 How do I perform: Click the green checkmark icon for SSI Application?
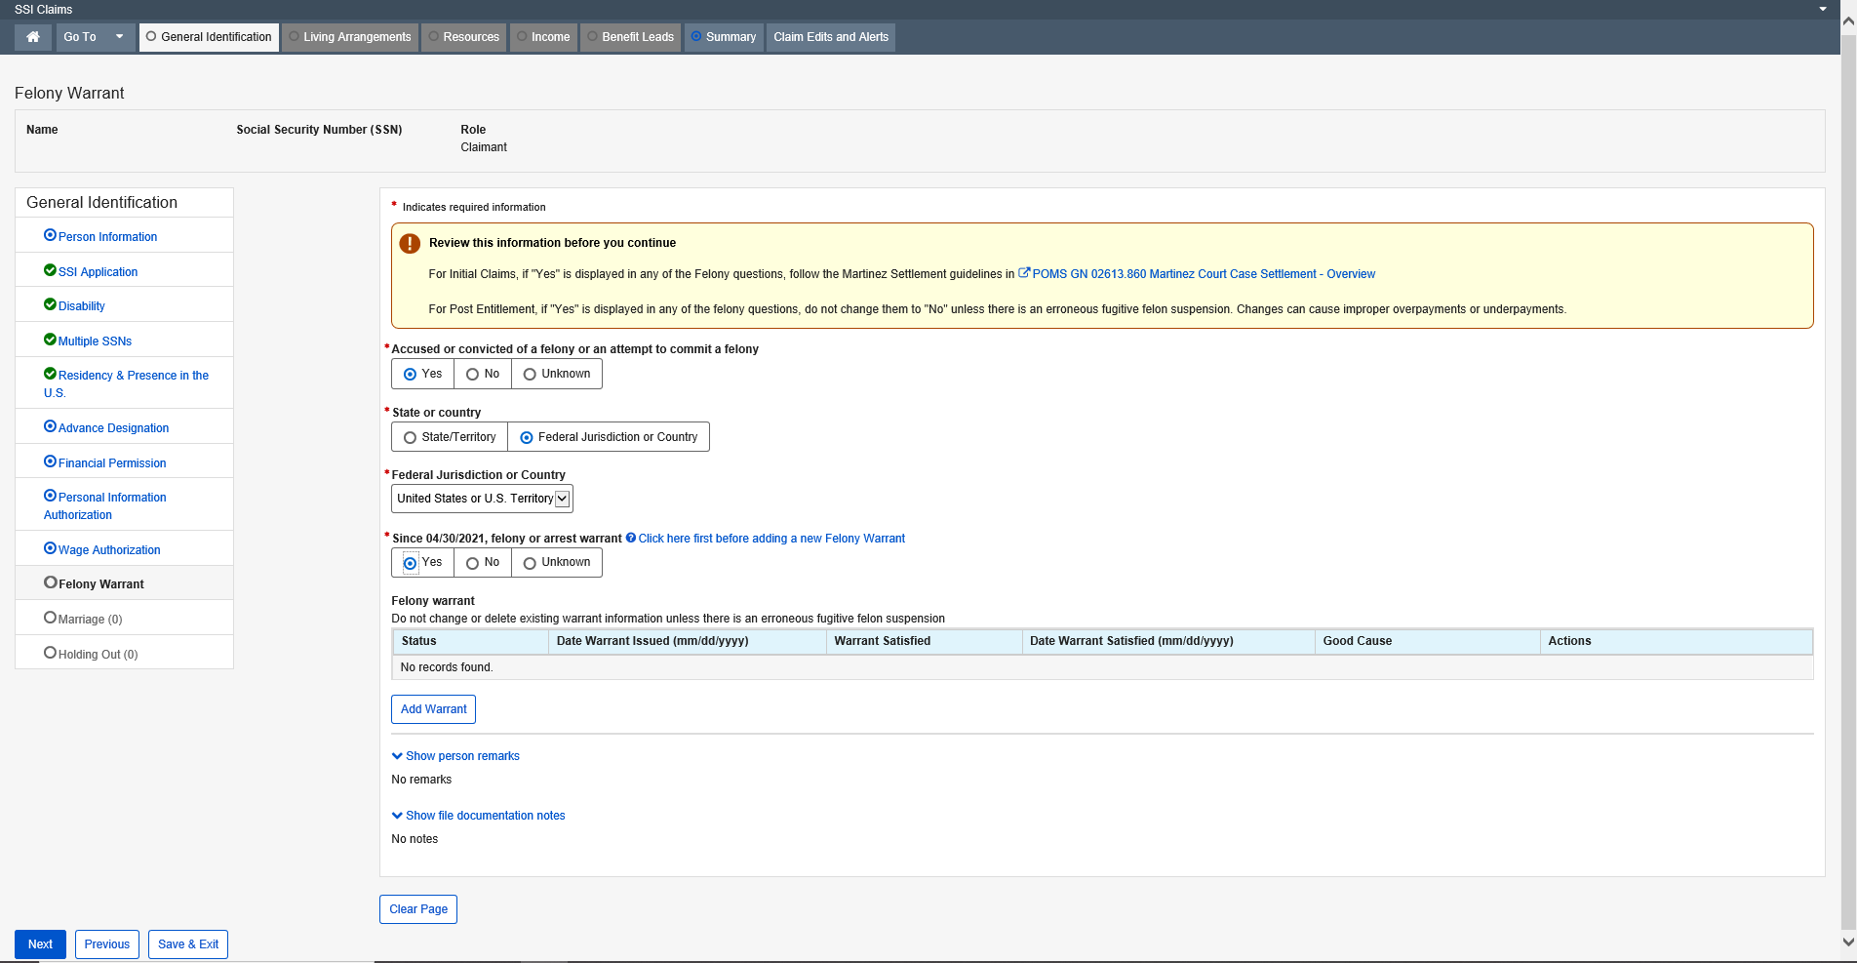(50, 270)
